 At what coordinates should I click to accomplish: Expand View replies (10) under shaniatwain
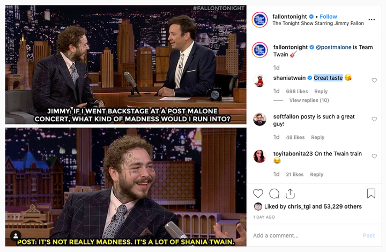309,100
